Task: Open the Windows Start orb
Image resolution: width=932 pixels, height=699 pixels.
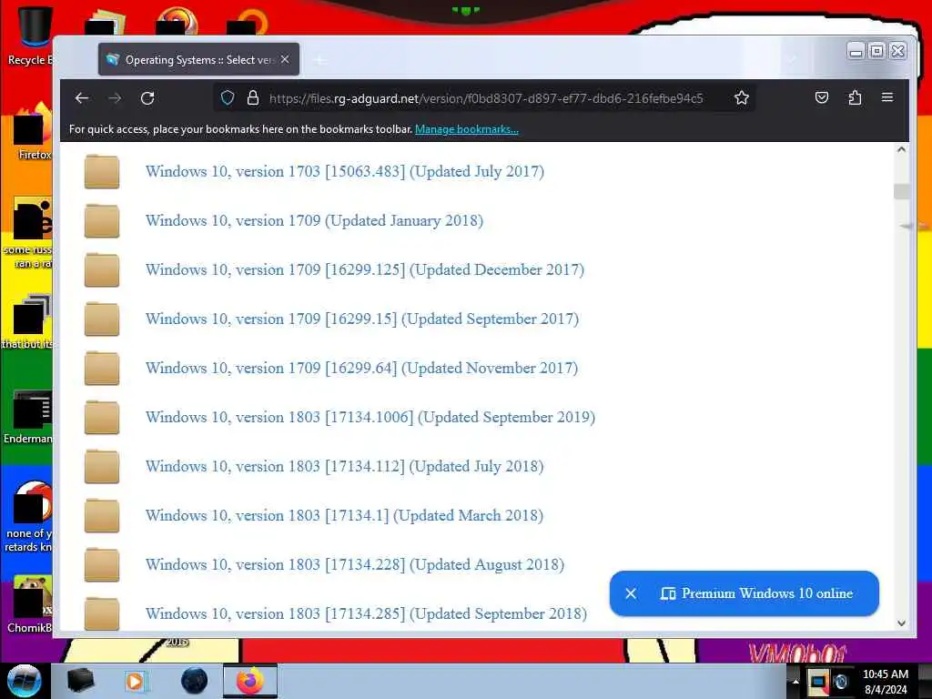Action: [24, 681]
